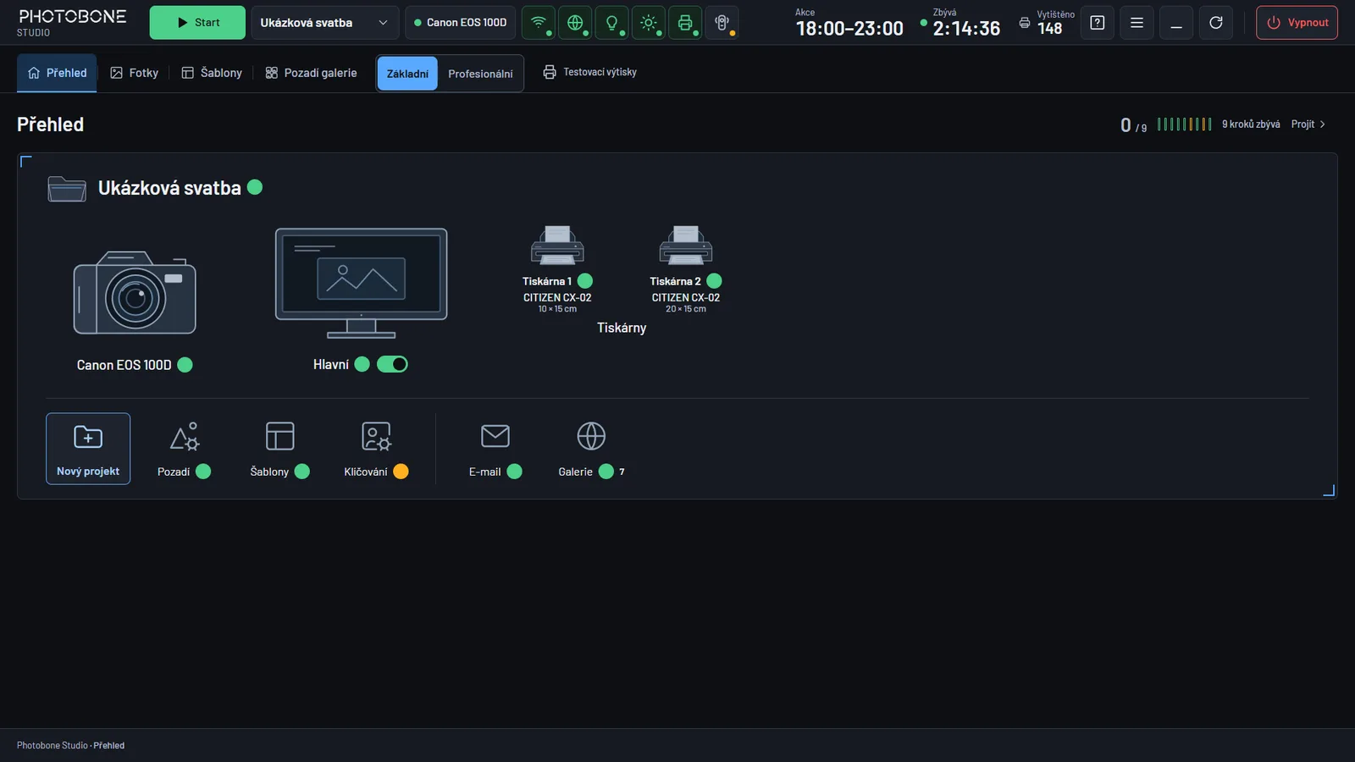Open Pozadí background settings icon
The height and width of the screenshot is (762, 1355).
[184, 436]
